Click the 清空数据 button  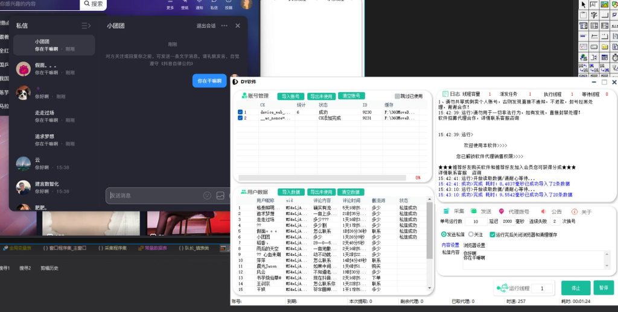[351, 192]
